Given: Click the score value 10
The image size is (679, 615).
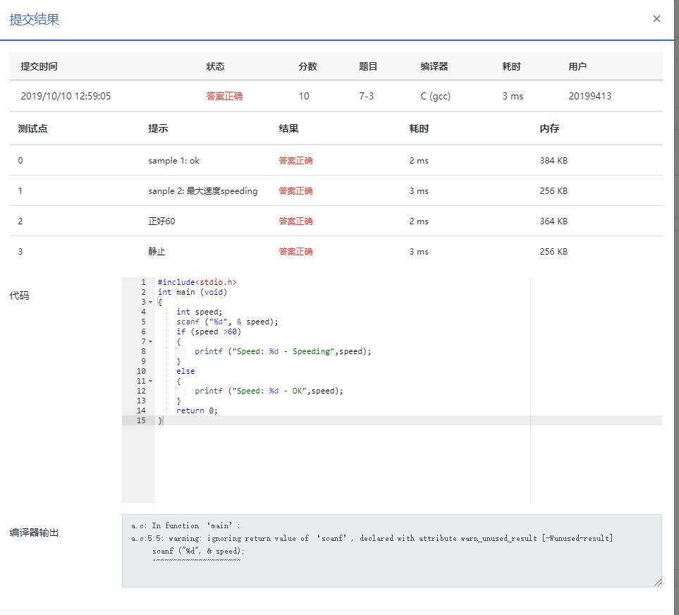Looking at the screenshot, I should click(x=304, y=96).
